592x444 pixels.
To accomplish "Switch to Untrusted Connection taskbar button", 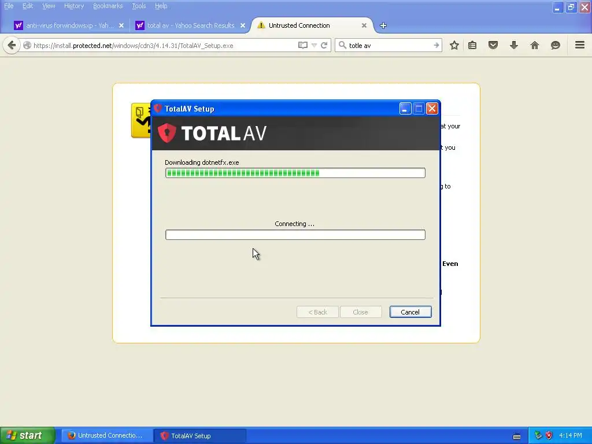I will click(x=107, y=436).
